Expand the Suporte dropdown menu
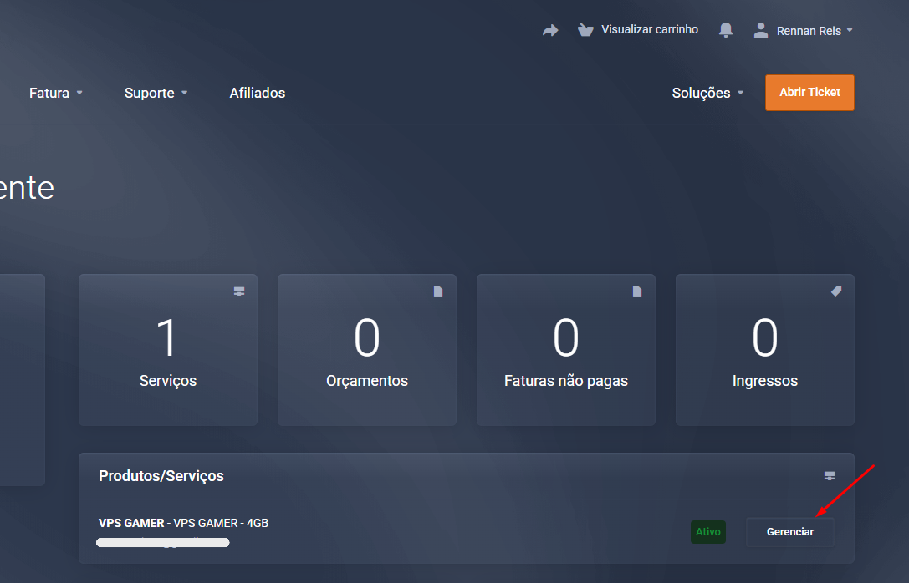Image resolution: width=909 pixels, height=583 pixels. 156,93
